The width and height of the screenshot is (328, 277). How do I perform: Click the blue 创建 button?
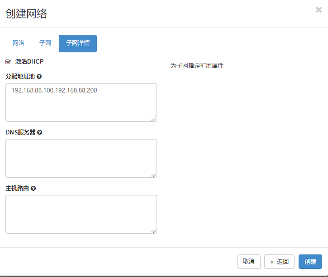click(310, 262)
